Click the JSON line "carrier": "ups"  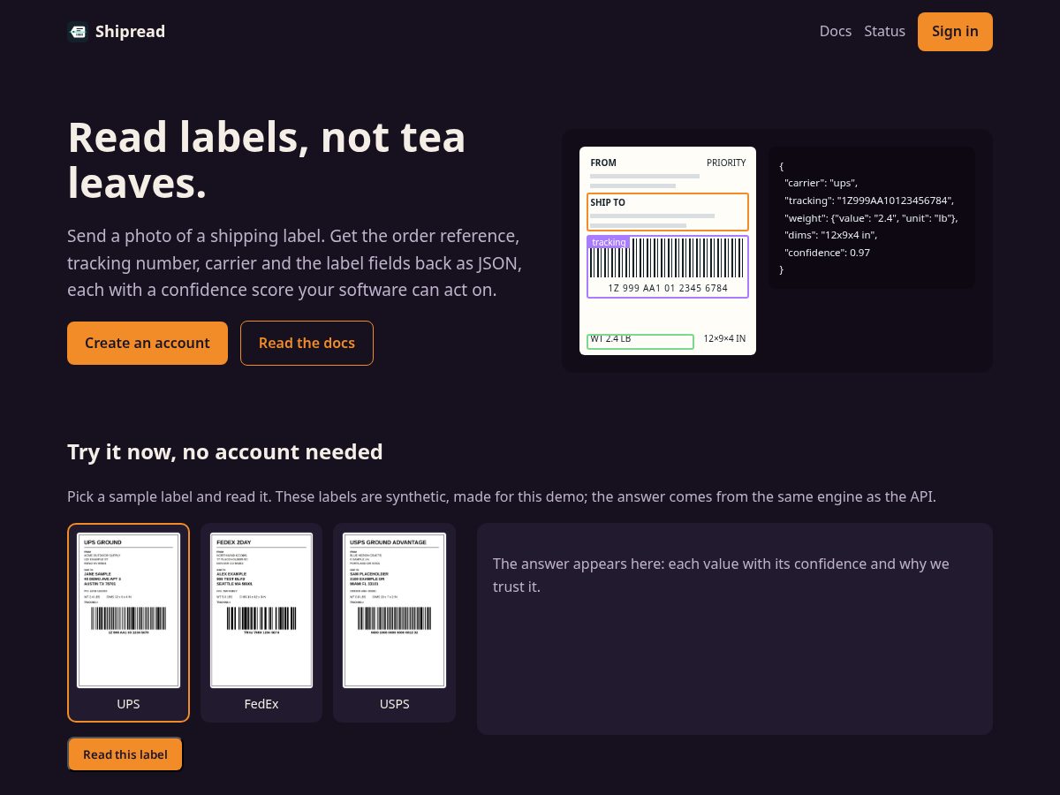821,183
